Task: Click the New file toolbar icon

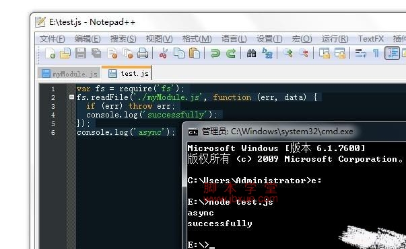Action: [x=50, y=54]
